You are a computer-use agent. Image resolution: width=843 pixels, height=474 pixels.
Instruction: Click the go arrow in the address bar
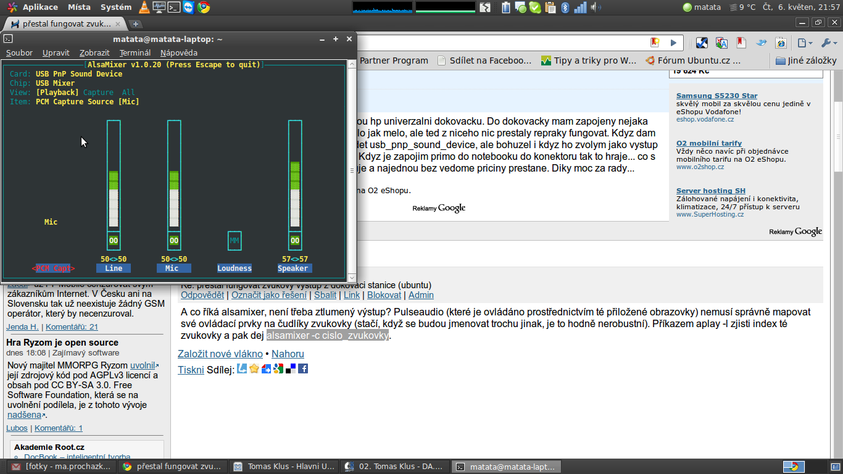[673, 43]
